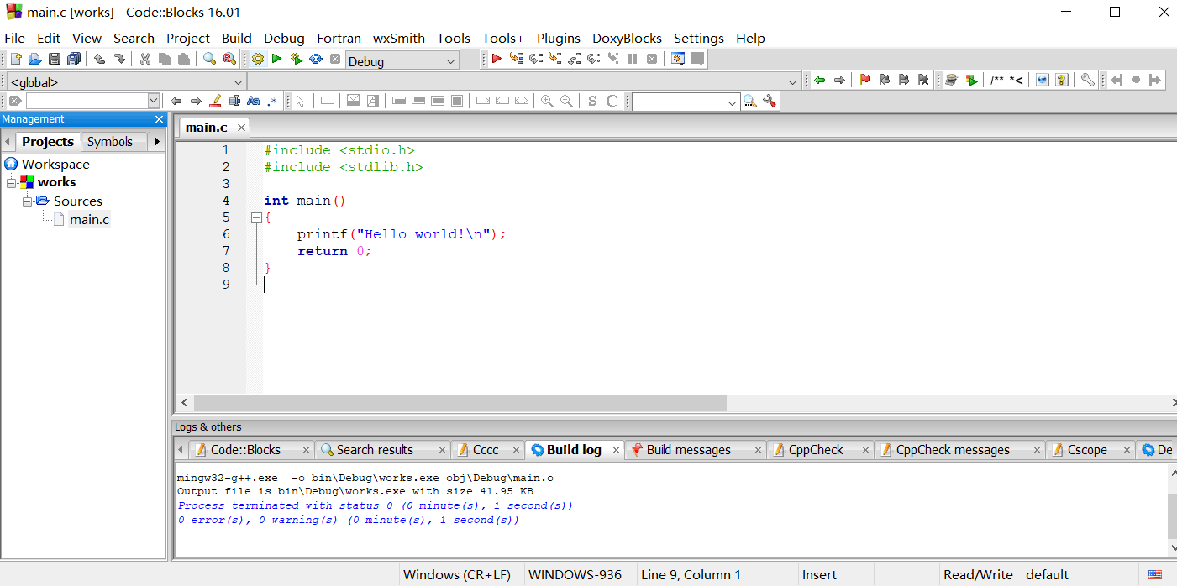The height and width of the screenshot is (586, 1177).
Task: Save the file with floppy disk icon
Action: click(x=55, y=59)
